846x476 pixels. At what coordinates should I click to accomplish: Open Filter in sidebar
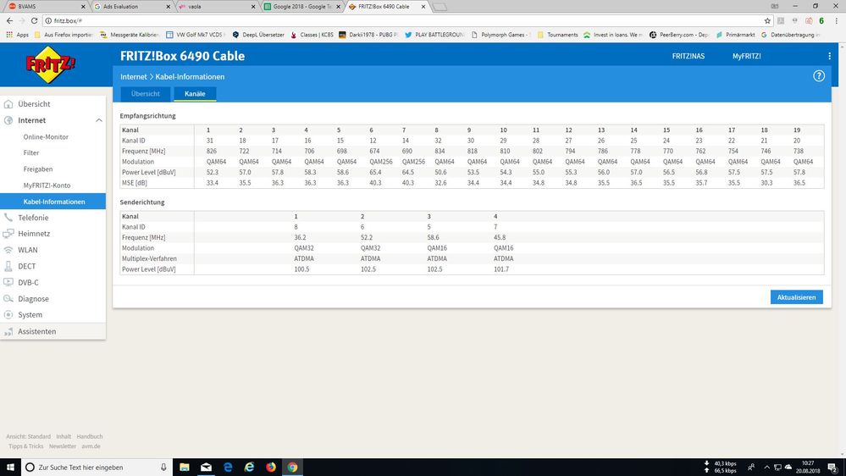click(x=31, y=153)
